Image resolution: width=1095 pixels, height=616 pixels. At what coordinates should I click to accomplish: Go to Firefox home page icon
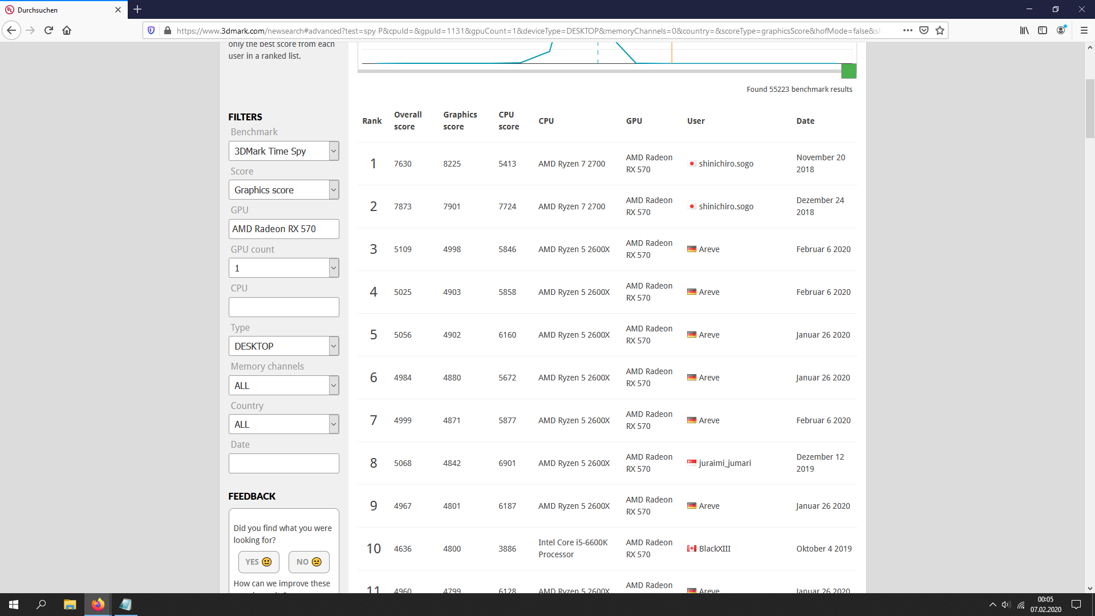tap(67, 30)
